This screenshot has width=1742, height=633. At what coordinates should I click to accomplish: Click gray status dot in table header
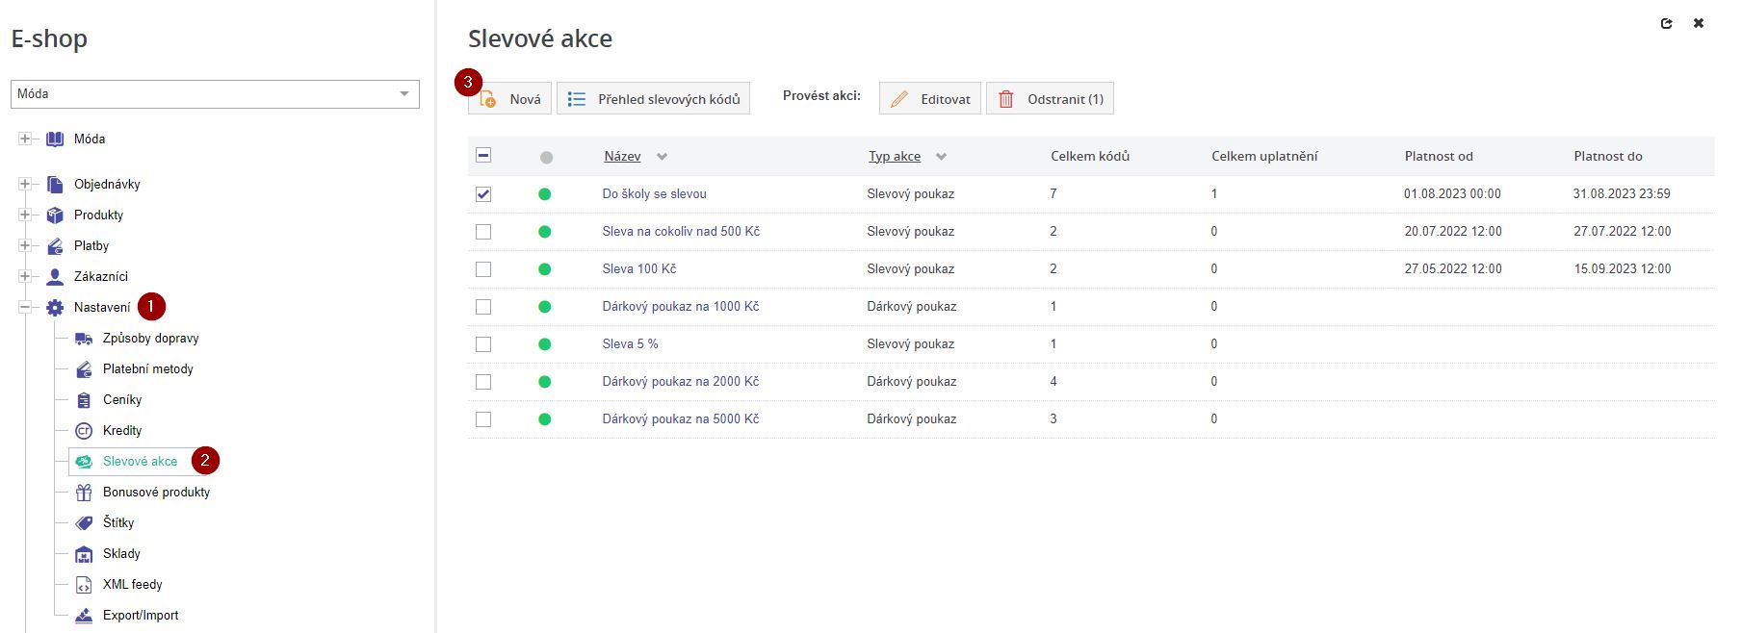(546, 157)
